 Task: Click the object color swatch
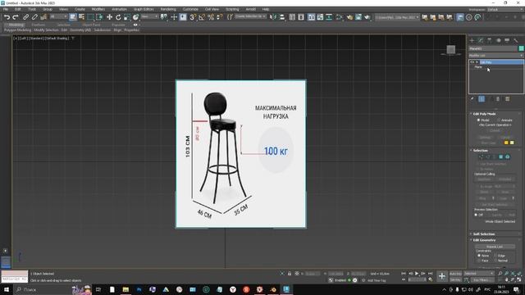coord(522,48)
